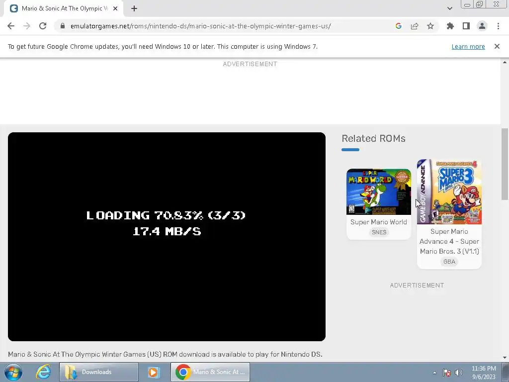Open Super Mario Advance 4 title link
This screenshot has width=509, height=382.
[449, 241]
